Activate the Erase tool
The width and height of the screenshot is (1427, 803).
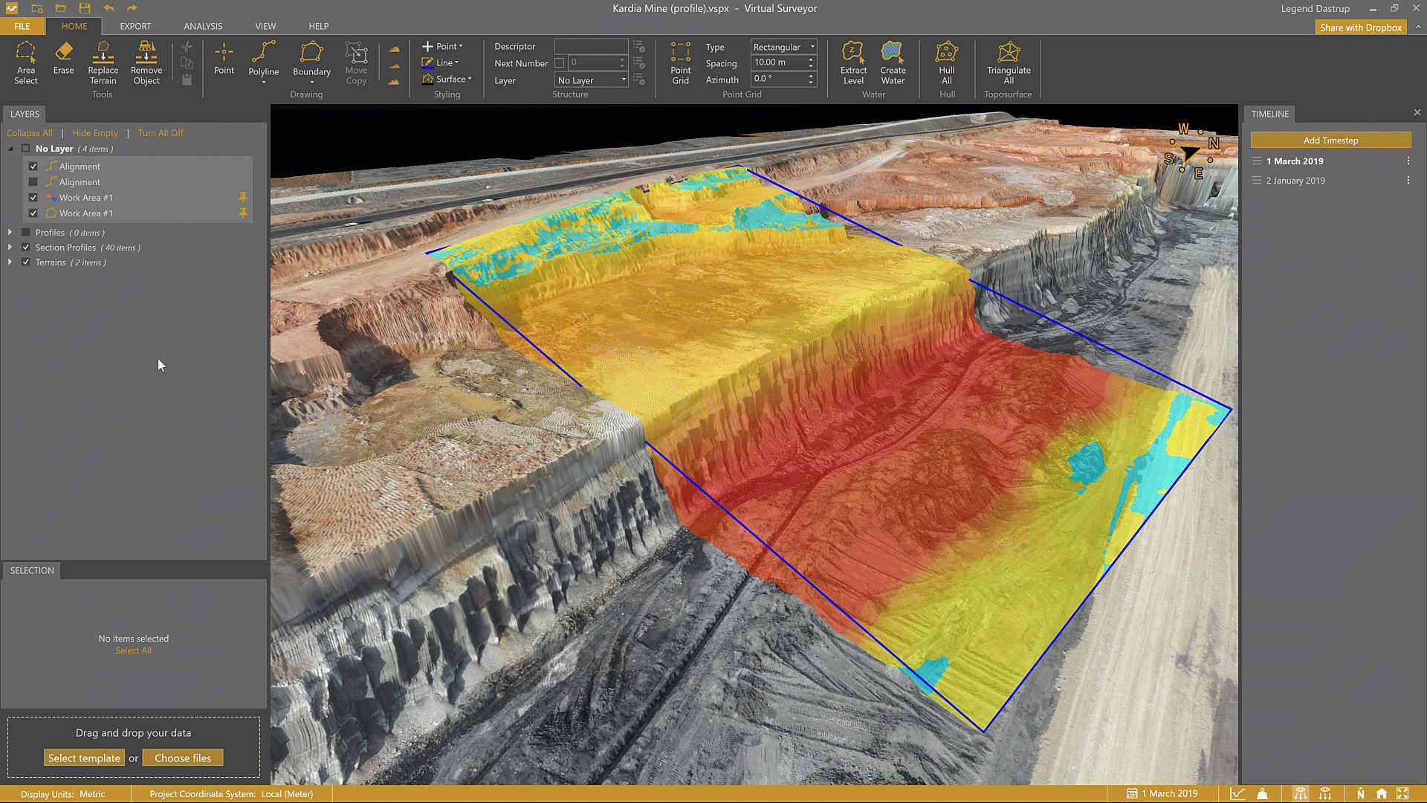tap(63, 58)
